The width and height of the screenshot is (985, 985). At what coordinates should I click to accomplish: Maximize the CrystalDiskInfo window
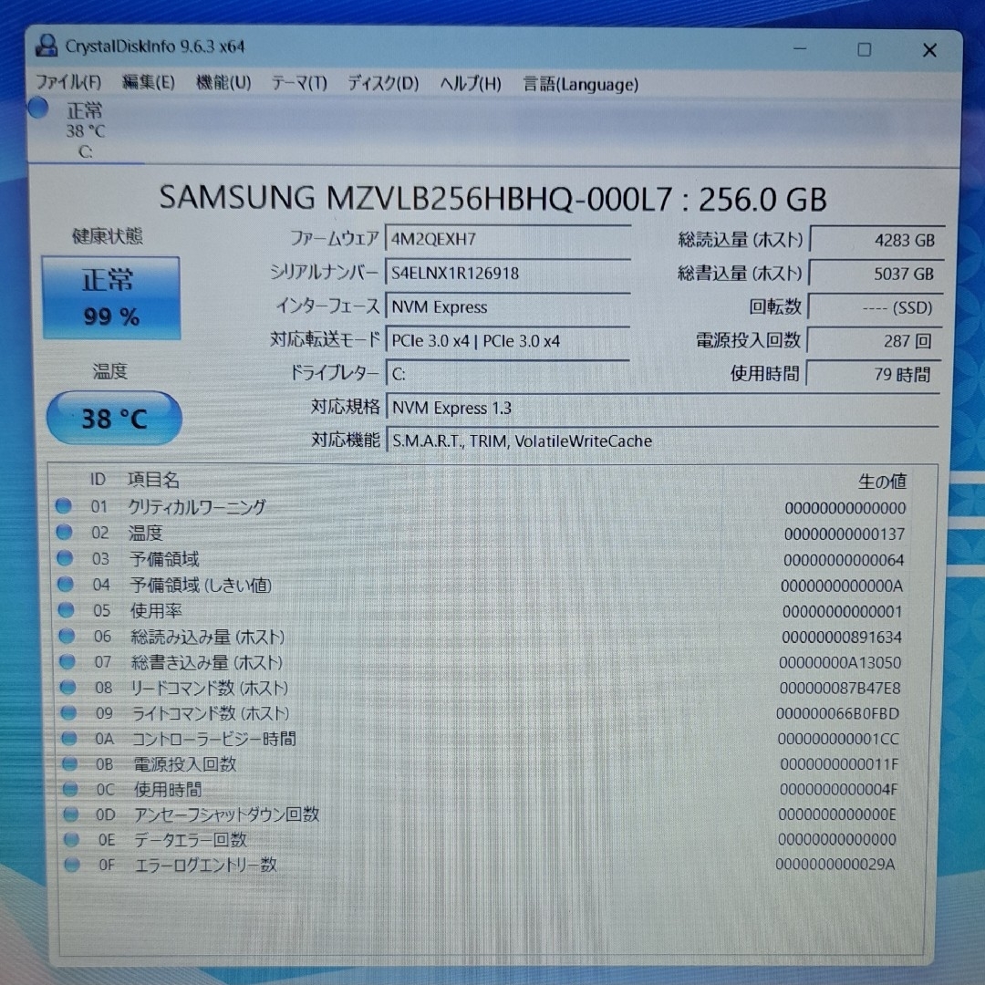(x=865, y=49)
